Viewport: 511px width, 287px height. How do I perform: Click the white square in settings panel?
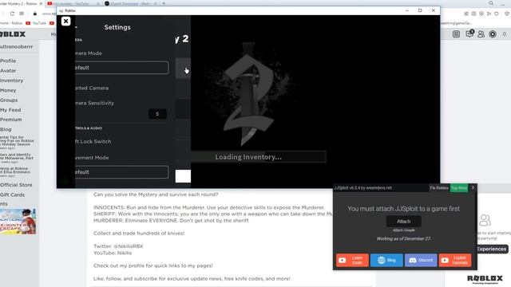183,176
